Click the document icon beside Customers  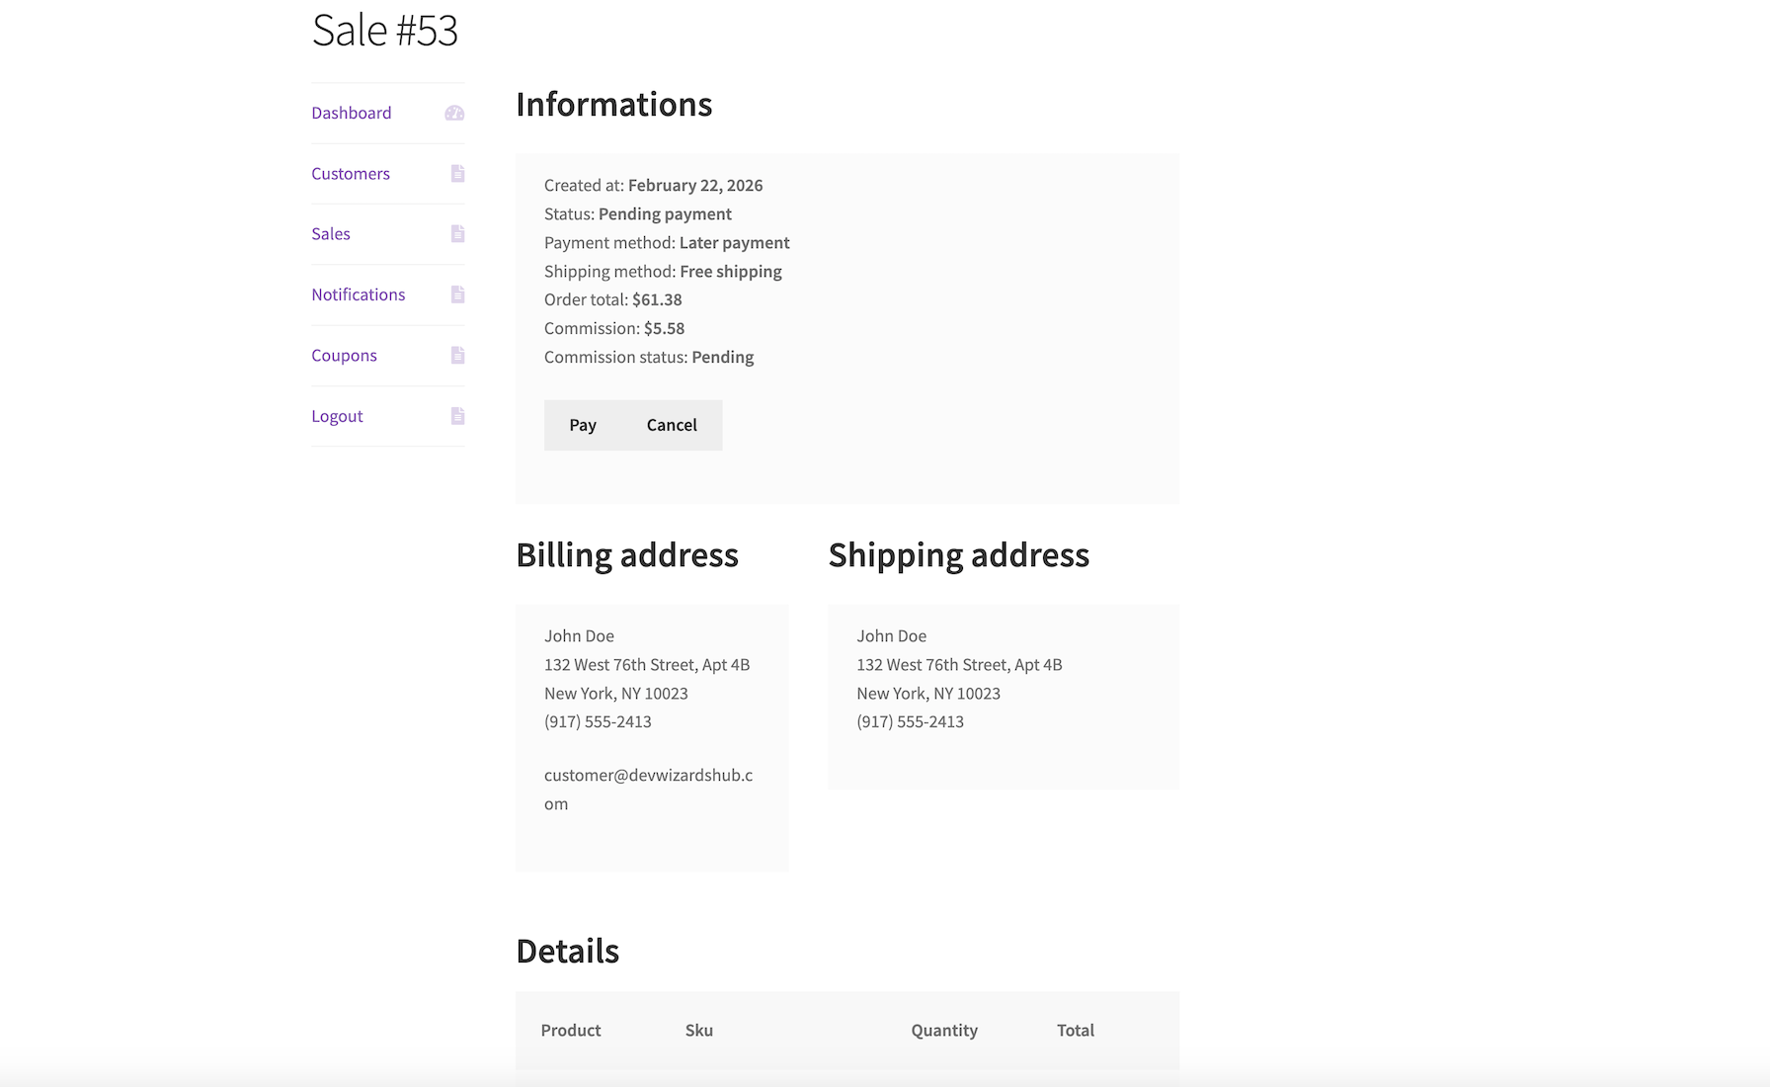pos(457,174)
